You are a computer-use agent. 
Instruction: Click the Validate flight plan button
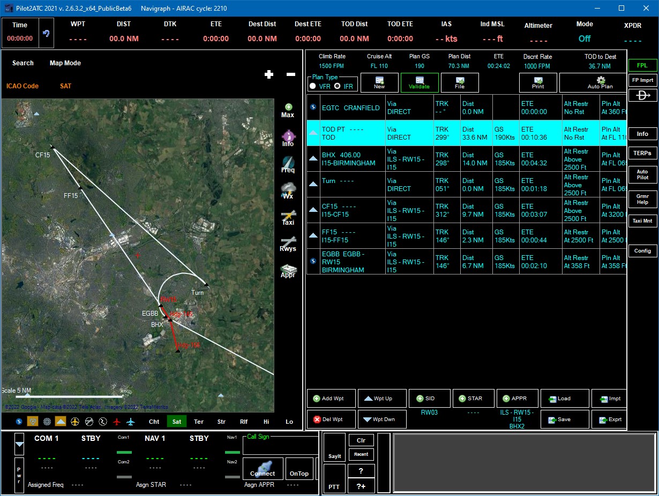420,83
